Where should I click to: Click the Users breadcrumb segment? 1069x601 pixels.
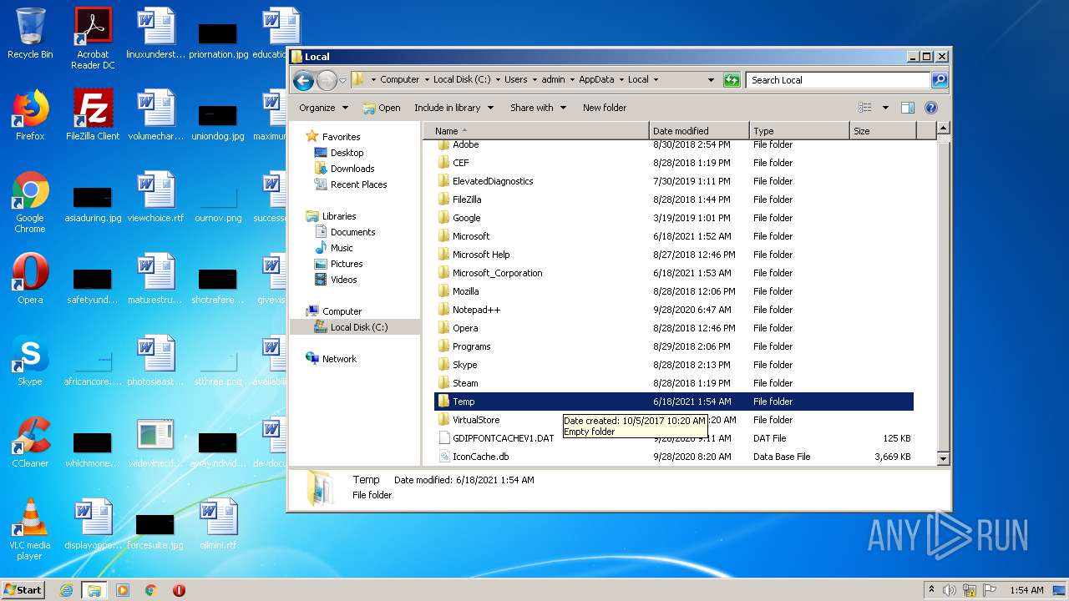point(515,80)
